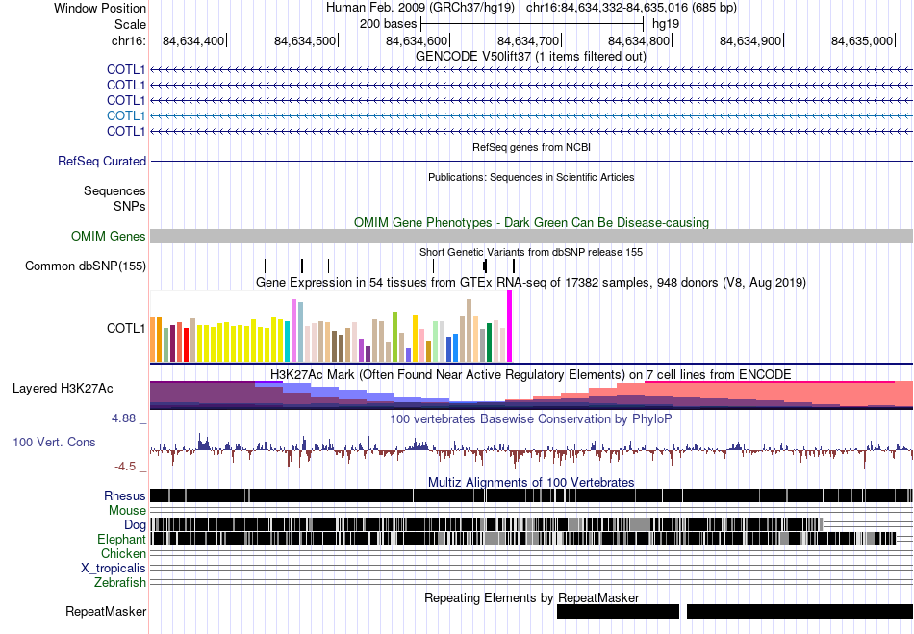
Task: Click the chr16:84,634,332-84,635,016 (685 bp) position text
Action: click(x=631, y=8)
